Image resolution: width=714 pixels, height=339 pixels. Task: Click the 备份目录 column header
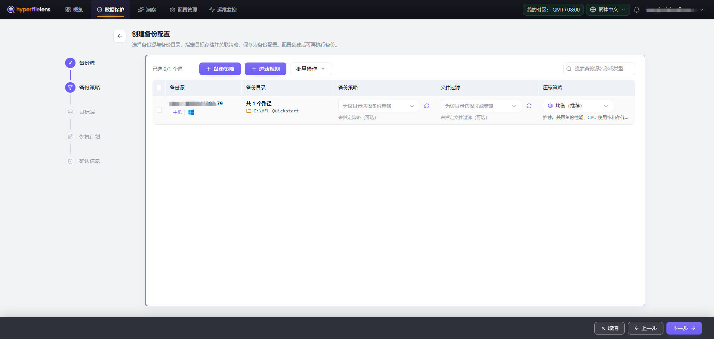tap(256, 87)
